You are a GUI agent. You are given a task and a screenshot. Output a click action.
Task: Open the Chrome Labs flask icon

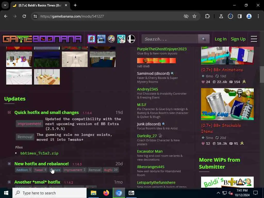click(x=221, y=16)
